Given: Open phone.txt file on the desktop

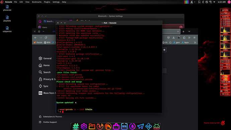Looking at the screenshot, I should tap(7, 8).
